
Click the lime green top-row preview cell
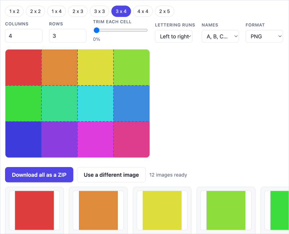click(132, 67)
